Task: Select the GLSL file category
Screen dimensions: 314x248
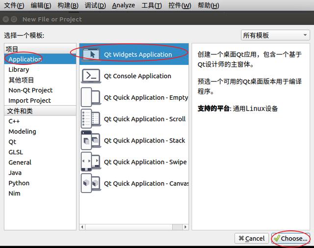Action: 40,152
